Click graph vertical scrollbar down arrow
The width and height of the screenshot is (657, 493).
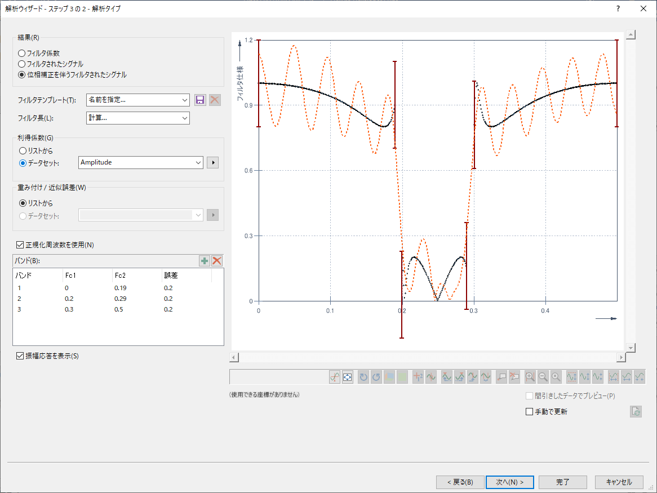[631, 348]
